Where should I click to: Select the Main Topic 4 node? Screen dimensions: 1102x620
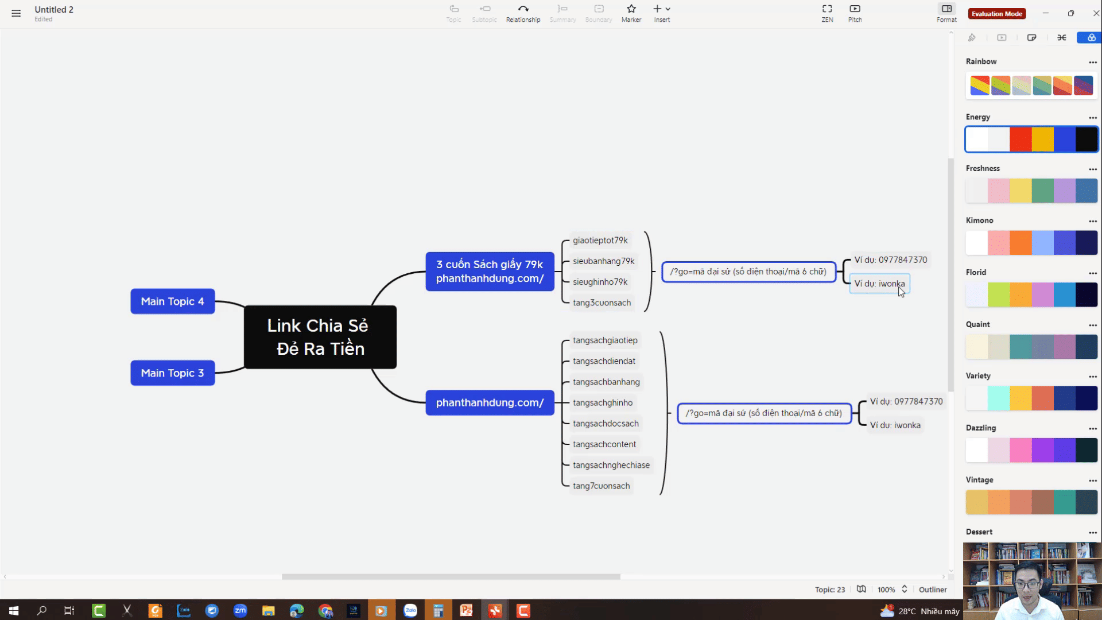pos(172,301)
